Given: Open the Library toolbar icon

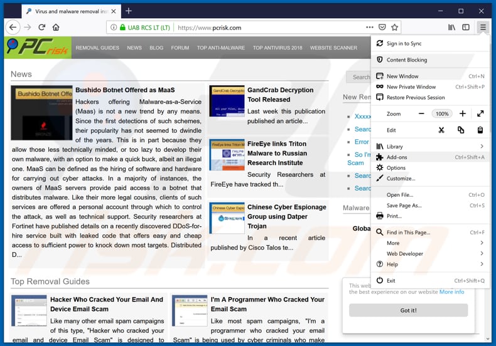Looking at the screenshot, I should (x=451, y=28).
